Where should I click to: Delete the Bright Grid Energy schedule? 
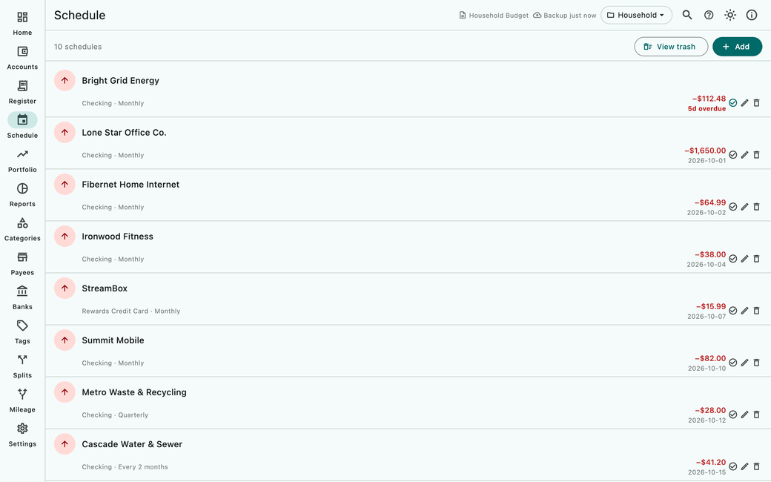[x=756, y=103]
